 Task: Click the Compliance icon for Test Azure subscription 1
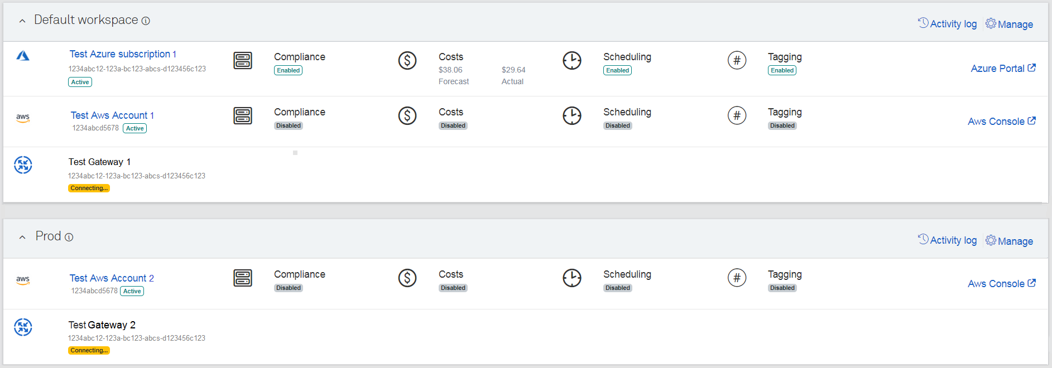click(x=242, y=60)
